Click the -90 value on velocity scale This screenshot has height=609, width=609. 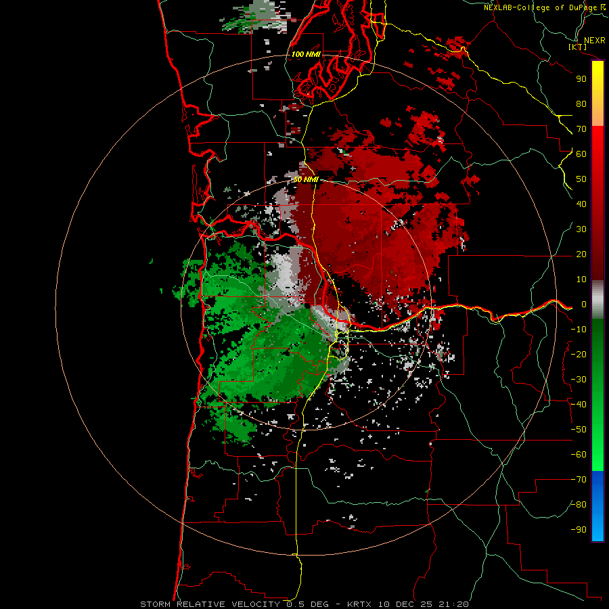click(579, 530)
